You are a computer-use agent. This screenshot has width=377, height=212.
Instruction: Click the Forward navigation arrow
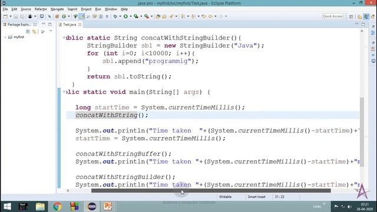(x=220, y=16)
